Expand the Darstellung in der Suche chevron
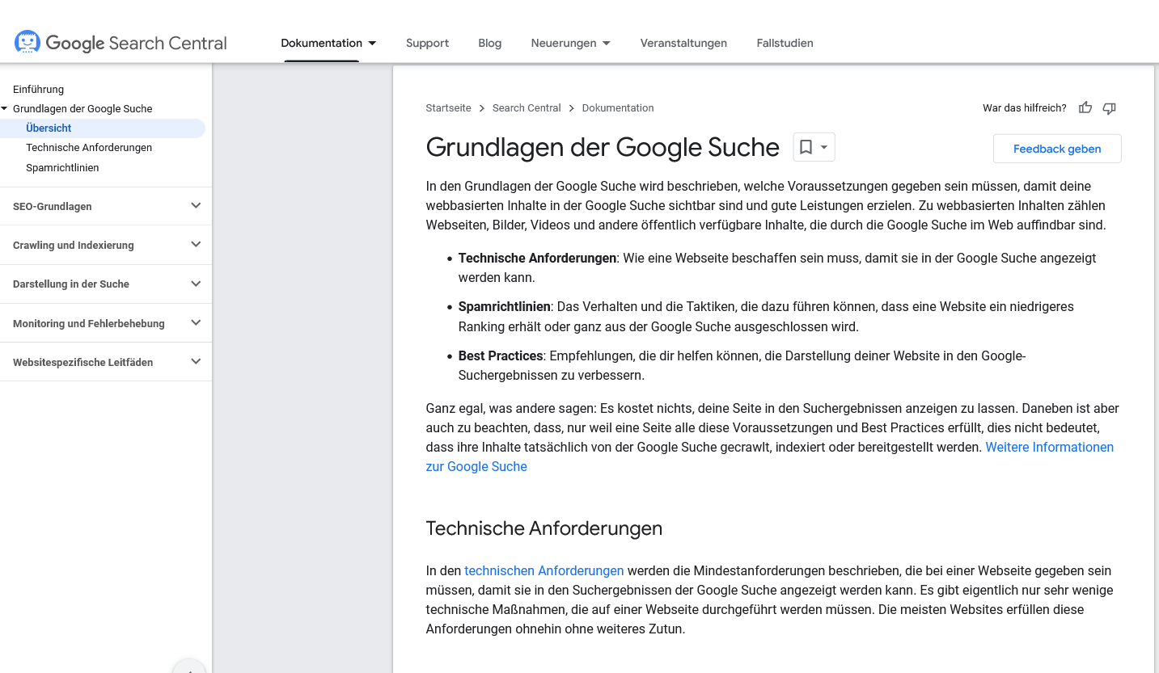This screenshot has width=1159, height=673. tap(195, 284)
